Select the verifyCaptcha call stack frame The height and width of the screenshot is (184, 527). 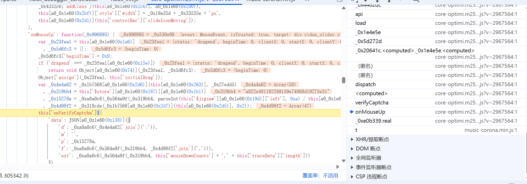tap(436, 103)
